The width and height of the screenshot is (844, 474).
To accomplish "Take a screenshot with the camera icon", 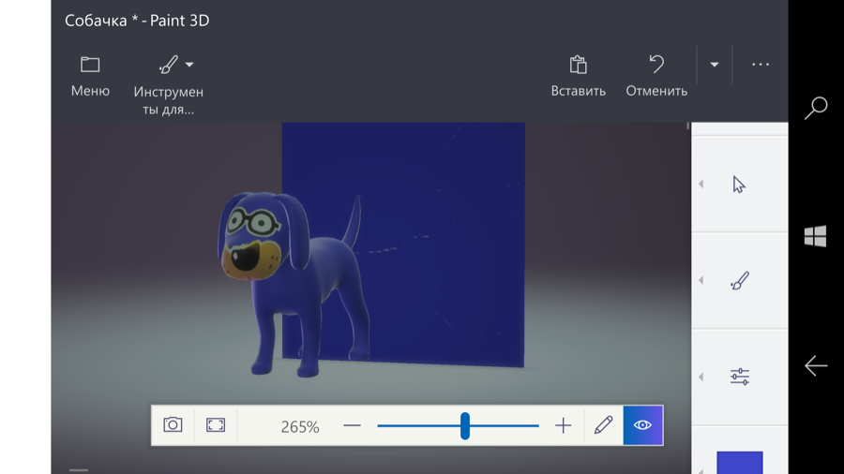I will coord(173,425).
